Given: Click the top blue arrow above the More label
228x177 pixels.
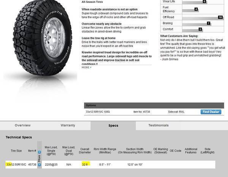Looking at the screenshot, I should 40,152.
